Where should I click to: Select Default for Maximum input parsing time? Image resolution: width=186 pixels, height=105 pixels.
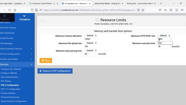[85, 50]
